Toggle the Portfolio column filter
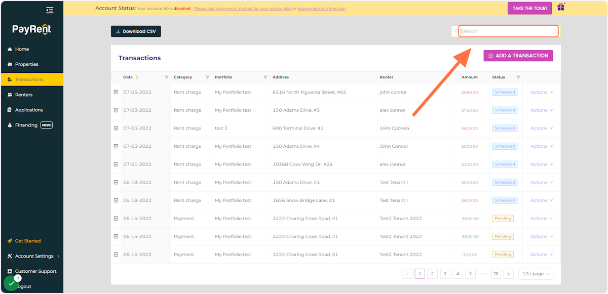Viewport: 608px width, 294px height. (264, 77)
